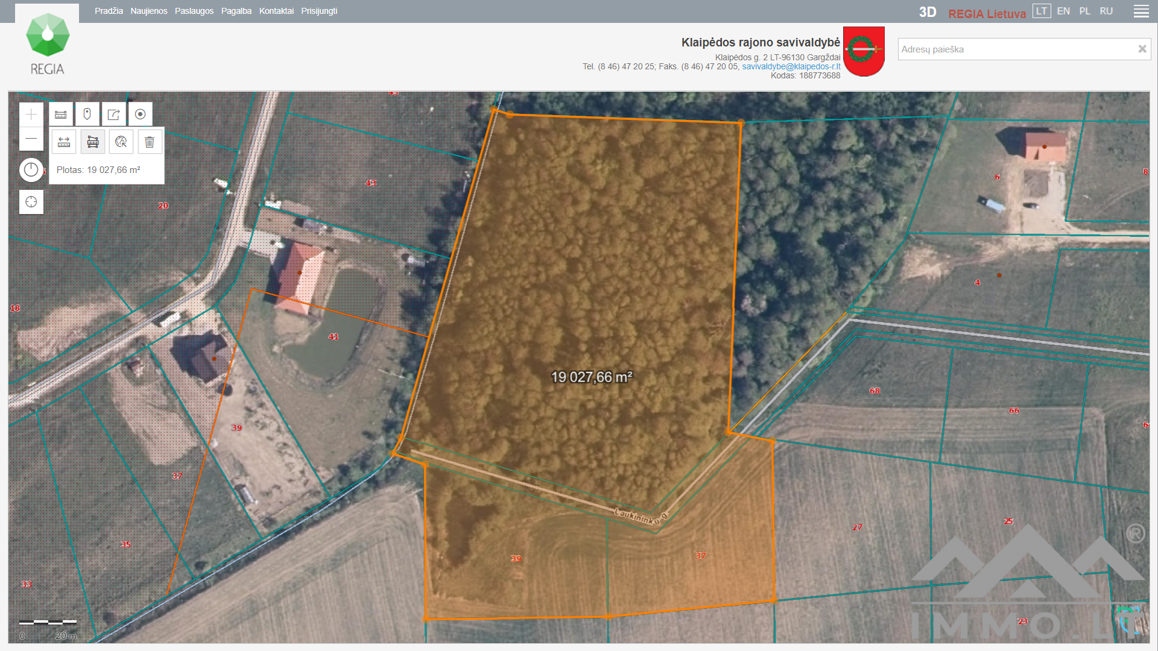Zoom in the map with plus button
This screenshot has width=1158, height=651.
click(31, 115)
